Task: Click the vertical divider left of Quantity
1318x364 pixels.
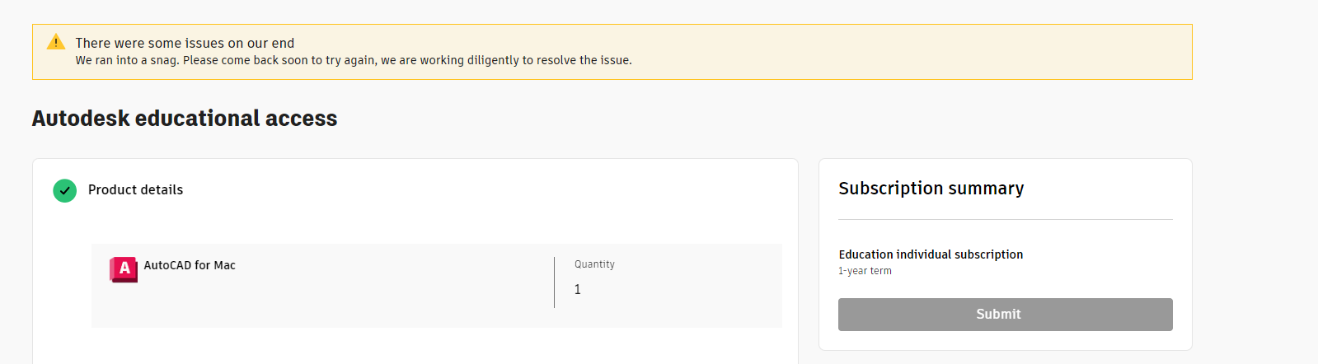Action: (555, 282)
